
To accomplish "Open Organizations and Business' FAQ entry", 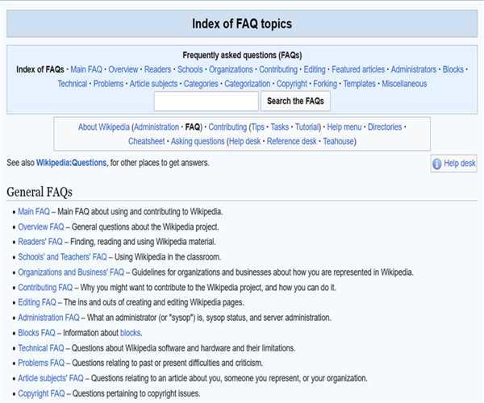I will tap(71, 272).
